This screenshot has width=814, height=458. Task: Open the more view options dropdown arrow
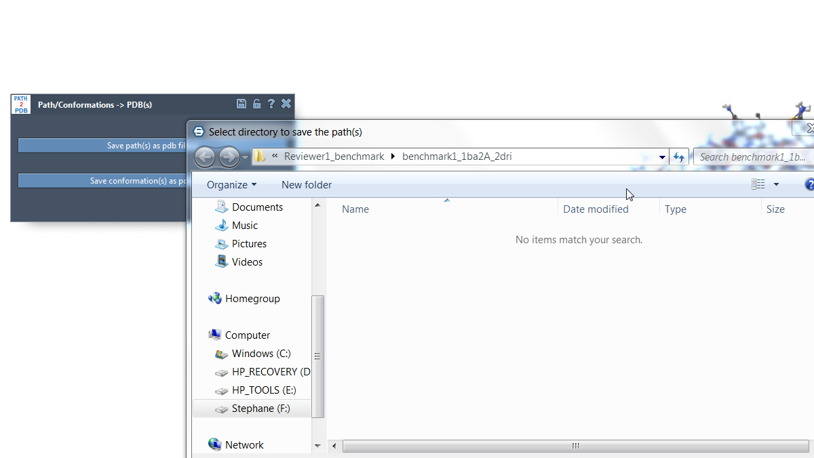coord(776,184)
